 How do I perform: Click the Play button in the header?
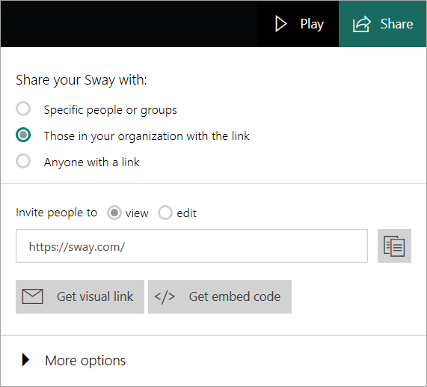click(x=298, y=24)
